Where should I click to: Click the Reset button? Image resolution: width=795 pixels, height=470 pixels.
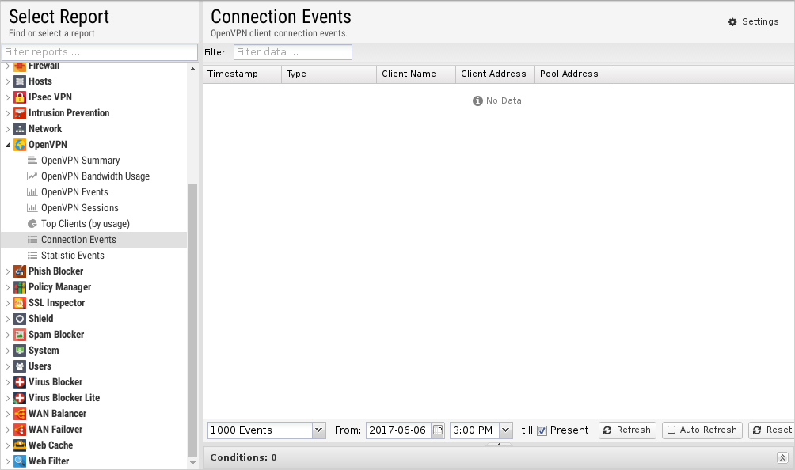tap(772, 430)
